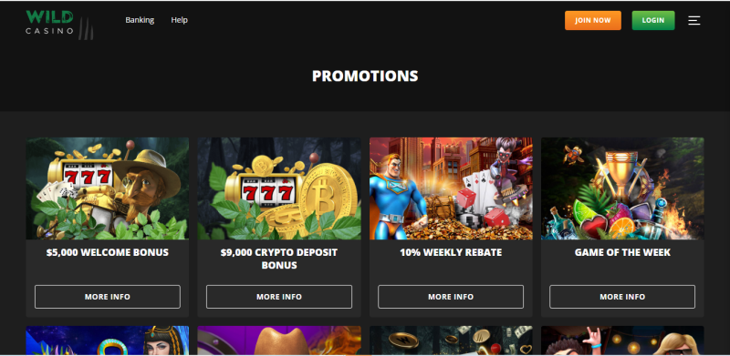Open the Banking menu item
The width and height of the screenshot is (730, 356).
tap(140, 20)
